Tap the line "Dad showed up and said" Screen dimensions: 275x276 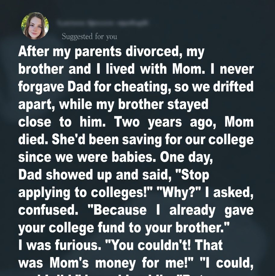click(x=114, y=175)
